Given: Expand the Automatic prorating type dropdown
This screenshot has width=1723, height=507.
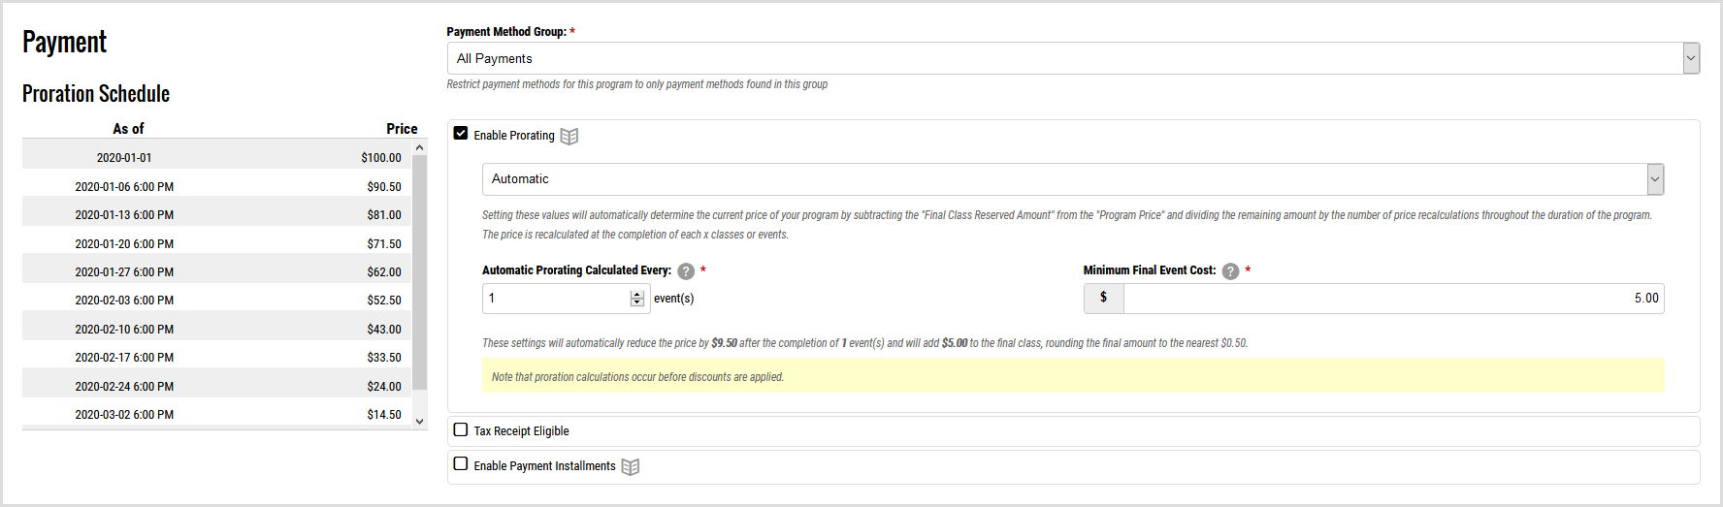Looking at the screenshot, I should coord(1072,179).
